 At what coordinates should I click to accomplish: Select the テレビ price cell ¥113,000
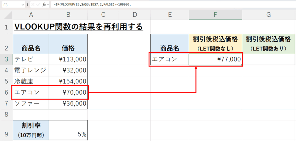pyautogui.click(x=68, y=59)
